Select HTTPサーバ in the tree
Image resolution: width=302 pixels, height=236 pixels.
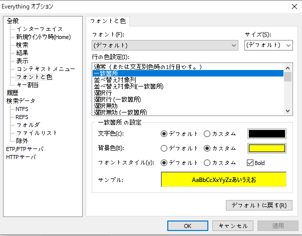(x=21, y=157)
